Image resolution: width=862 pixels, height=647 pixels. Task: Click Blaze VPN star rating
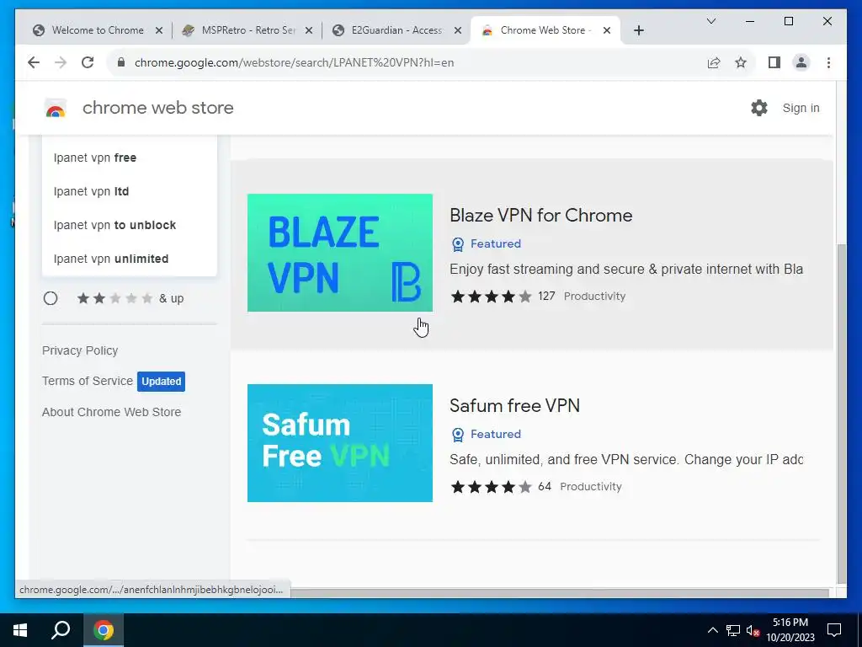coord(491,297)
